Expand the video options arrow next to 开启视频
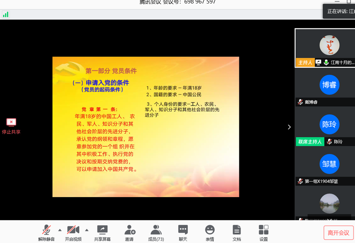 (87, 230)
